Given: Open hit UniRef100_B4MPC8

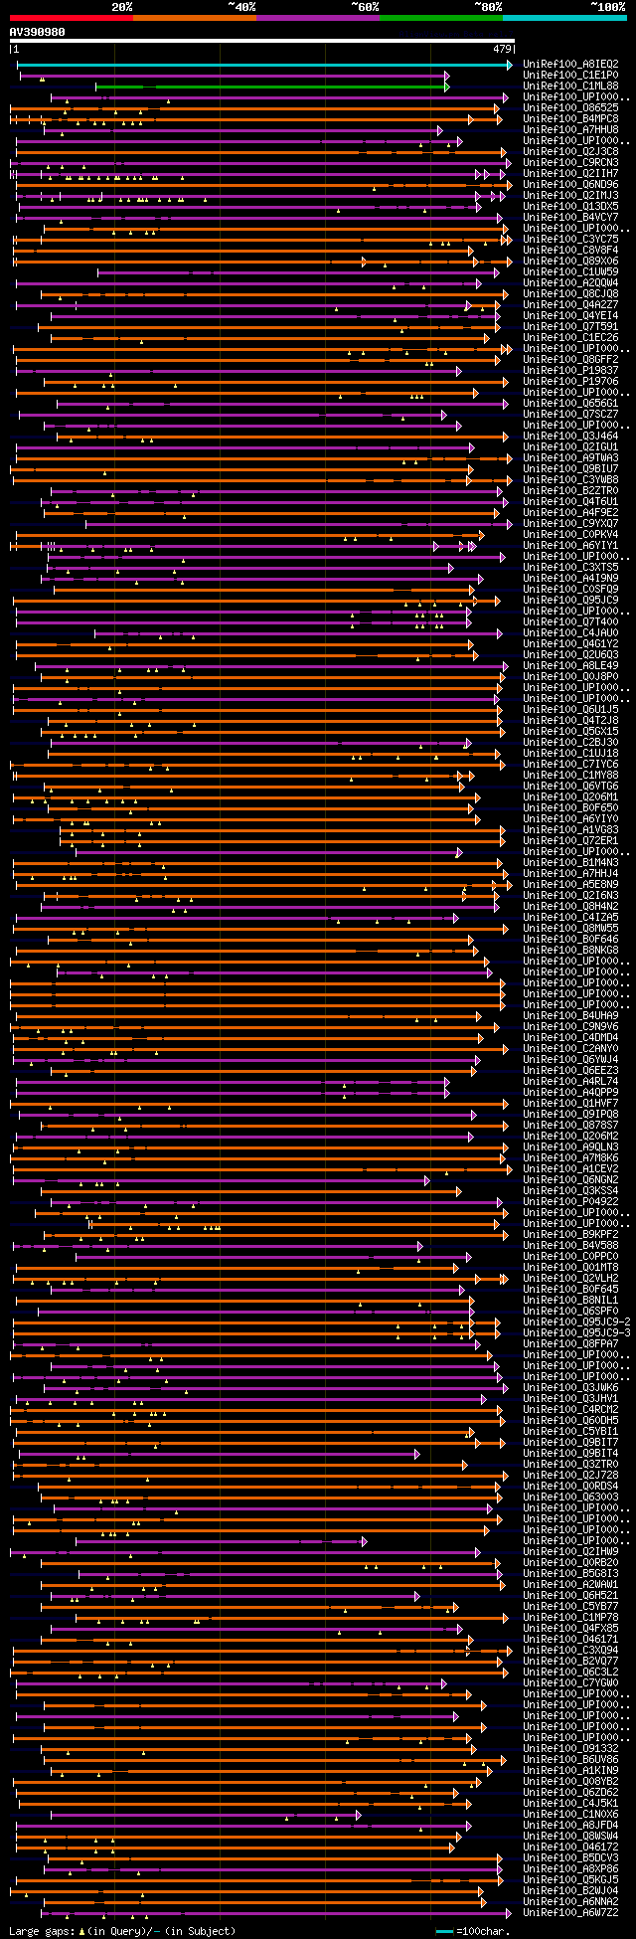Looking at the screenshot, I should click(x=570, y=118).
